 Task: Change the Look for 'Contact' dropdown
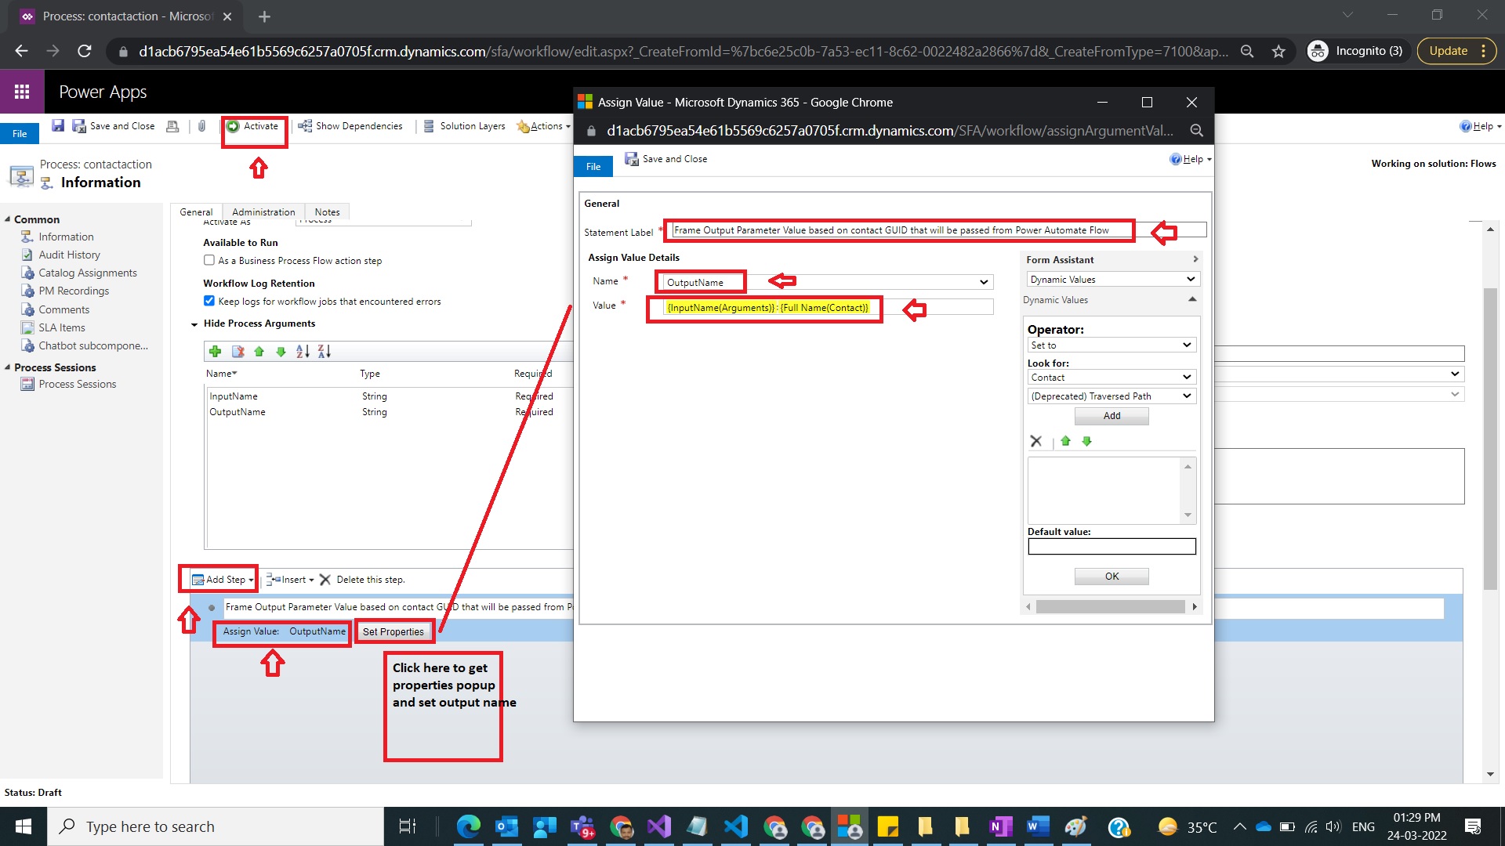coord(1112,377)
